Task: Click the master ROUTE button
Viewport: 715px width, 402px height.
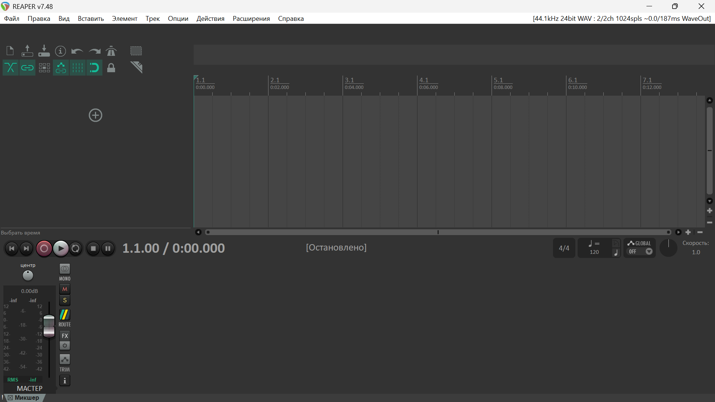Action: pos(65,315)
